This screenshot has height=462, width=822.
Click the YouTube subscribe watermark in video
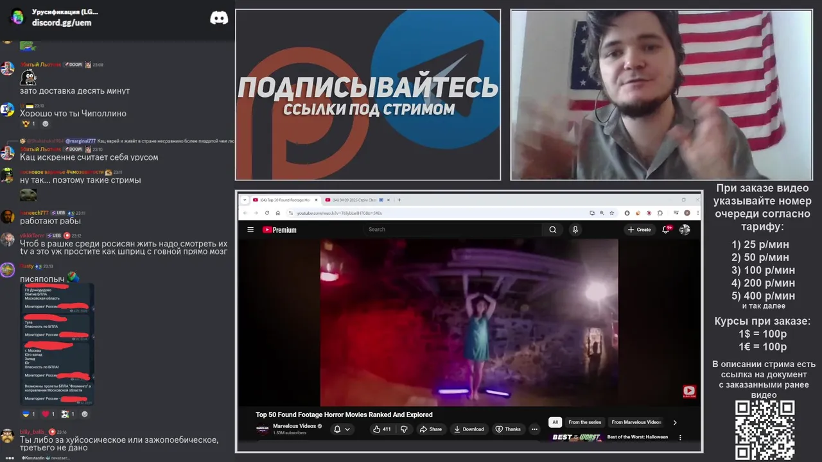689,391
